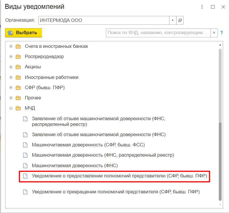Image resolution: width=229 pixels, height=213 pixels.
Task: Click the Выбрать button
Action: coord(24,33)
